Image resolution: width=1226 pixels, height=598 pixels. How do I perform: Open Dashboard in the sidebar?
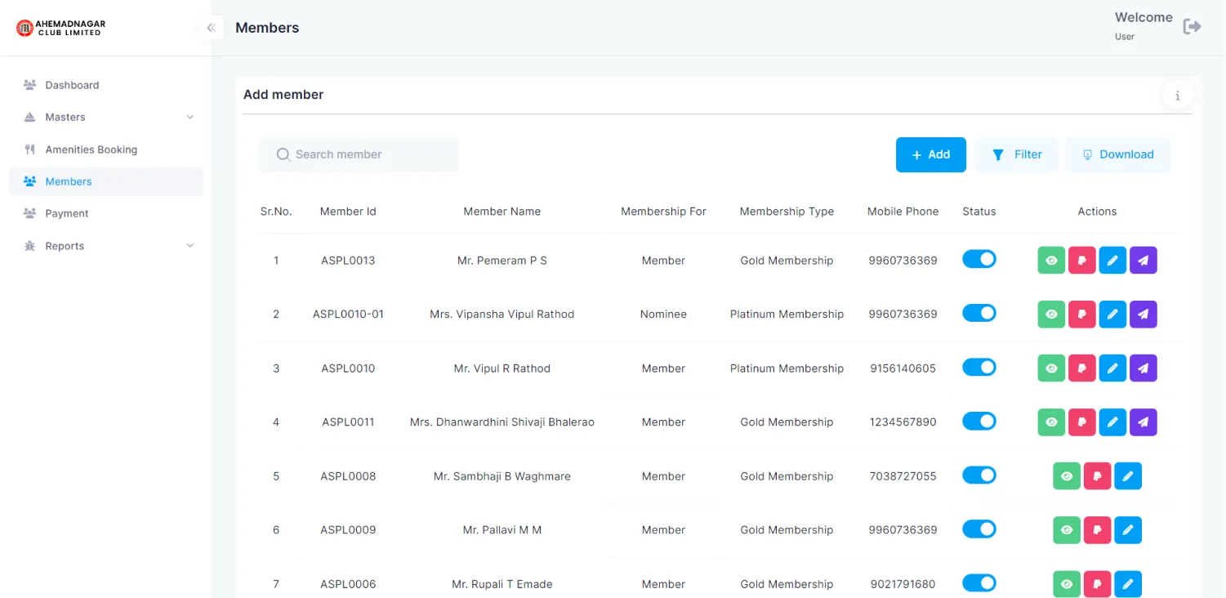[x=106, y=85]
